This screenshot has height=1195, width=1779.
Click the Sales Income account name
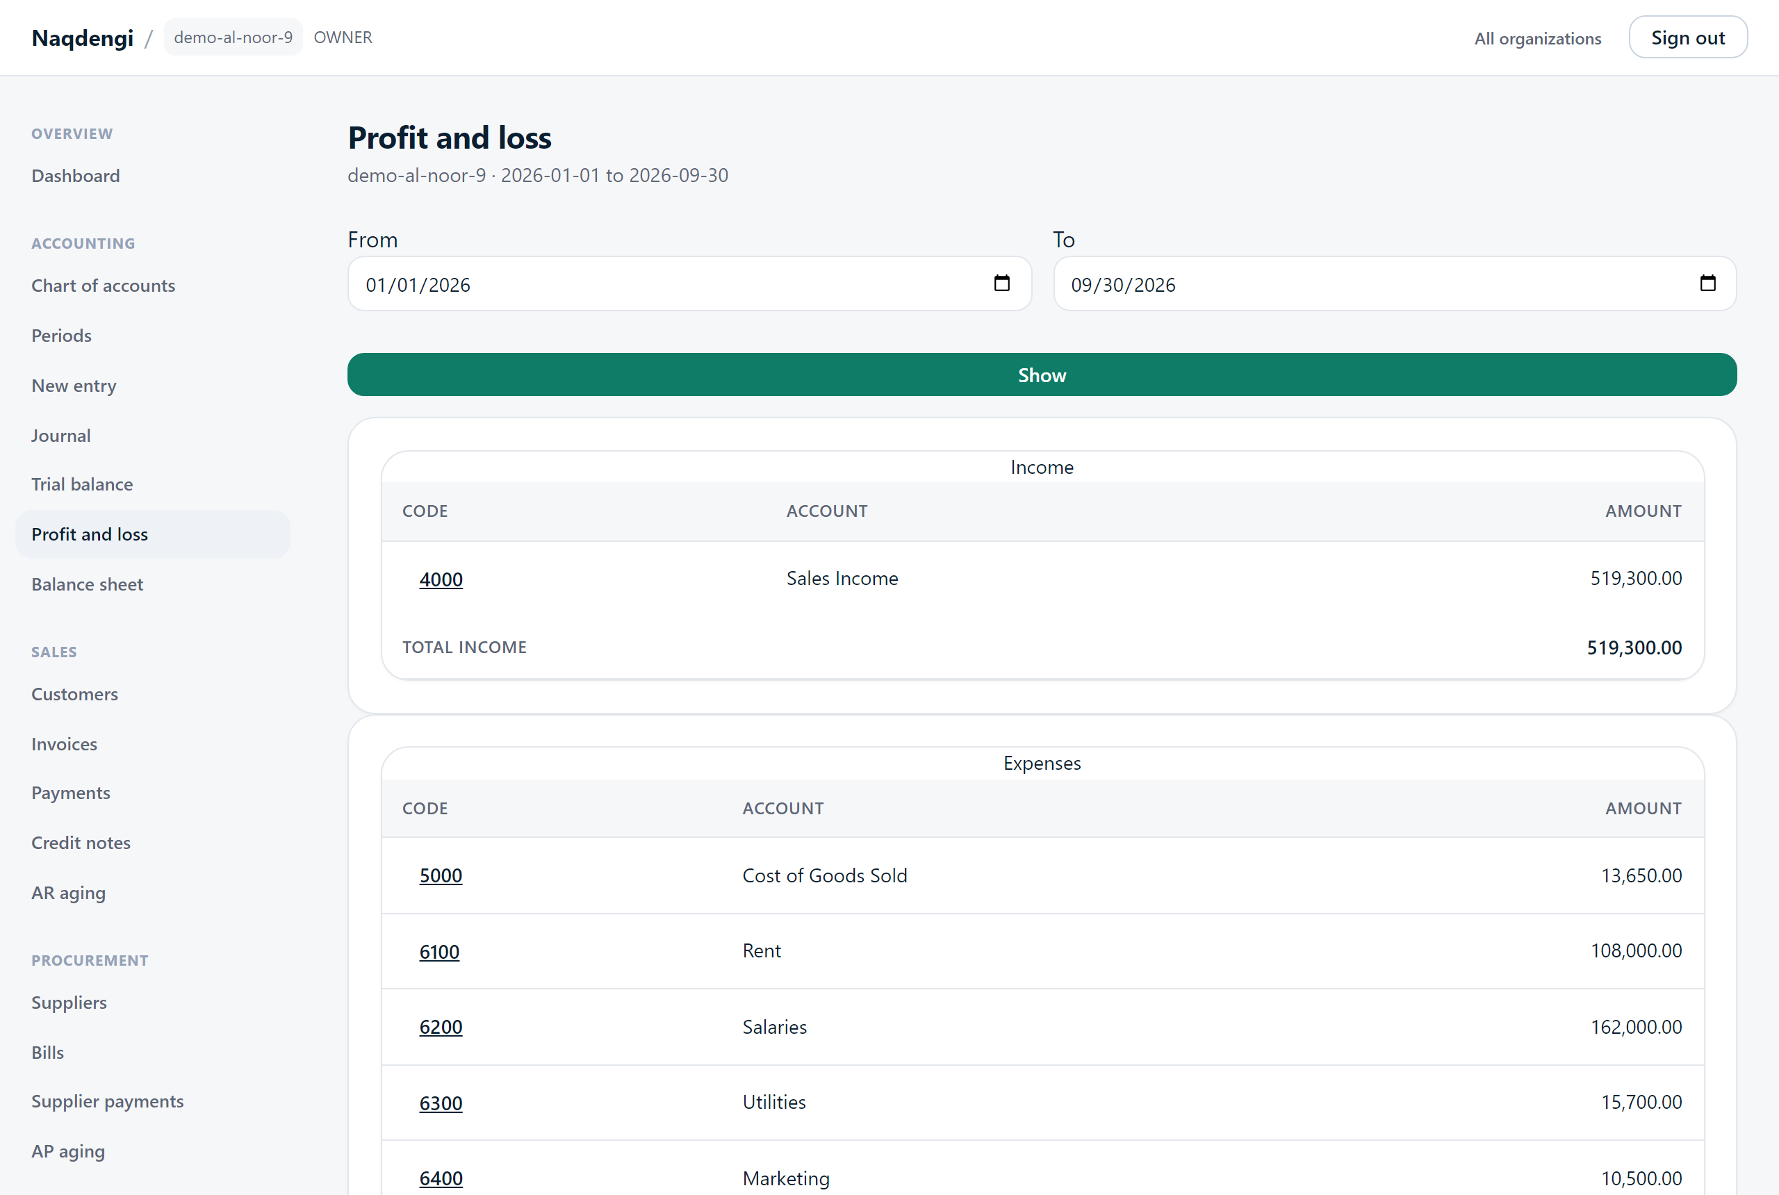(x=842, y=579)
